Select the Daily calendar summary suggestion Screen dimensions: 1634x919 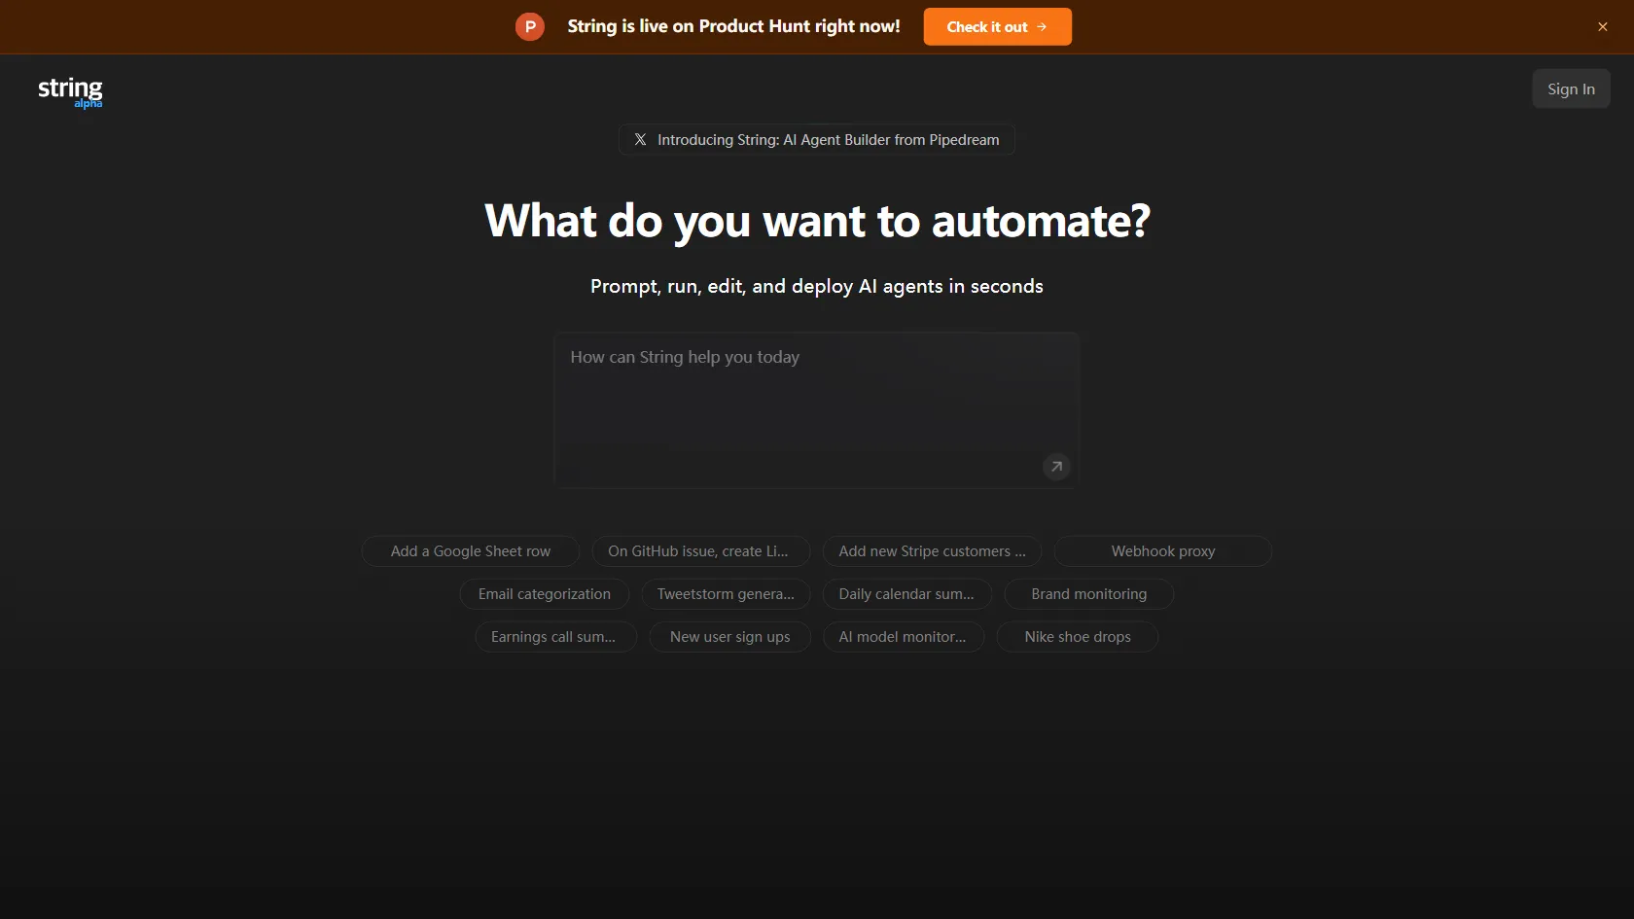tap(907, 594)
